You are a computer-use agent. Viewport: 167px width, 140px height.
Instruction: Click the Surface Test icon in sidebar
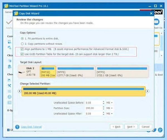9,91
